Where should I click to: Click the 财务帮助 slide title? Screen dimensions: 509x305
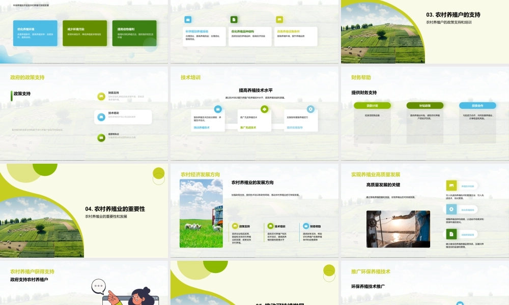tap(361, 77)
